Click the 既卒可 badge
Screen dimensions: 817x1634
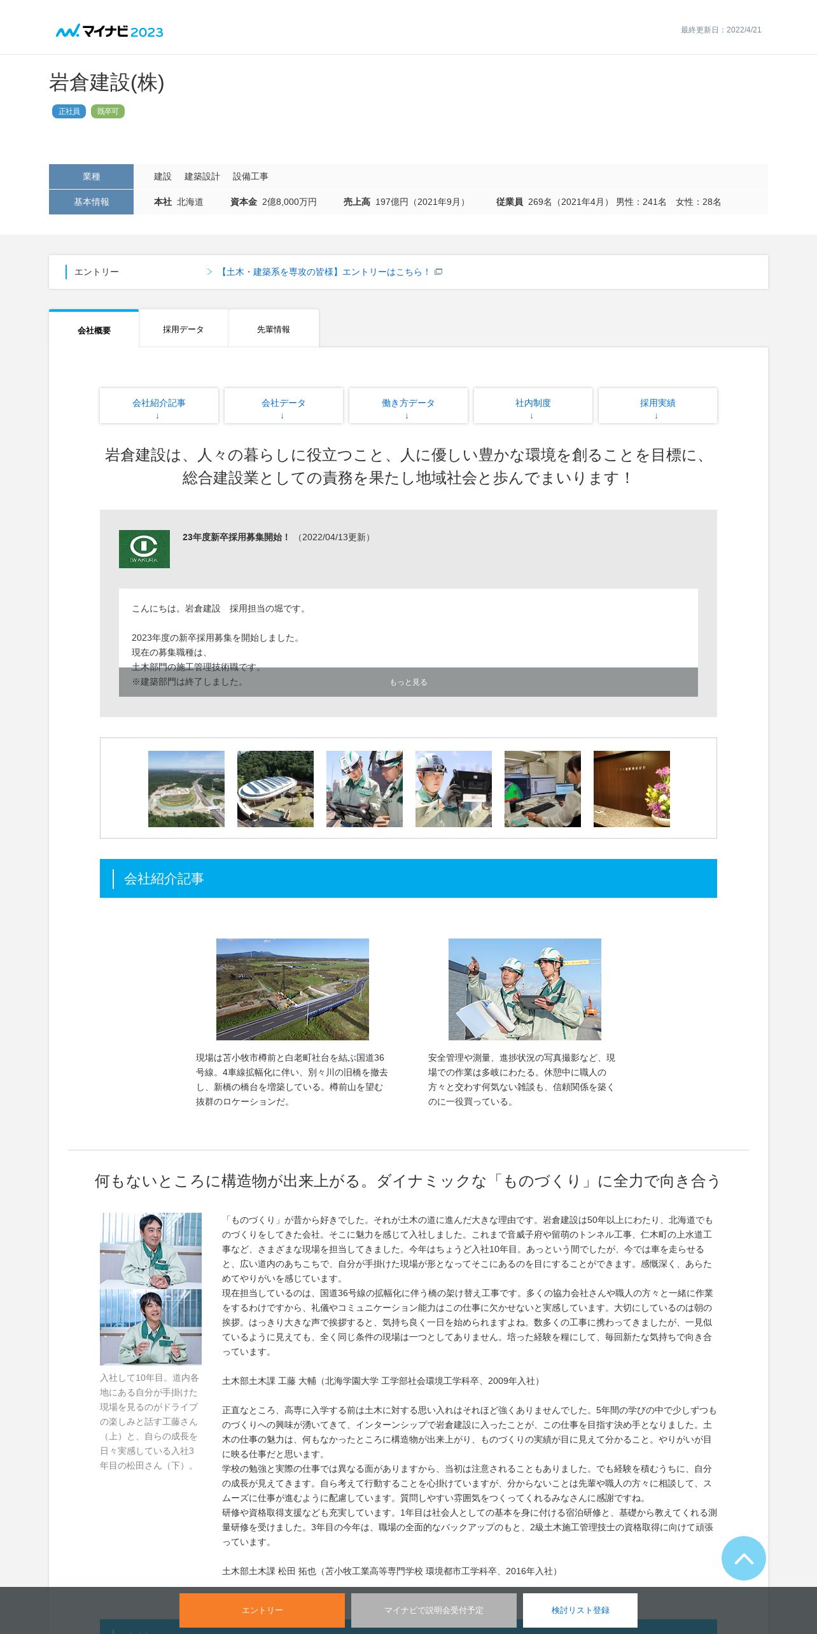108,111
